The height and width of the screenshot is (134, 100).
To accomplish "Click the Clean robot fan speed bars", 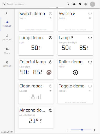I will click(39, 97).
